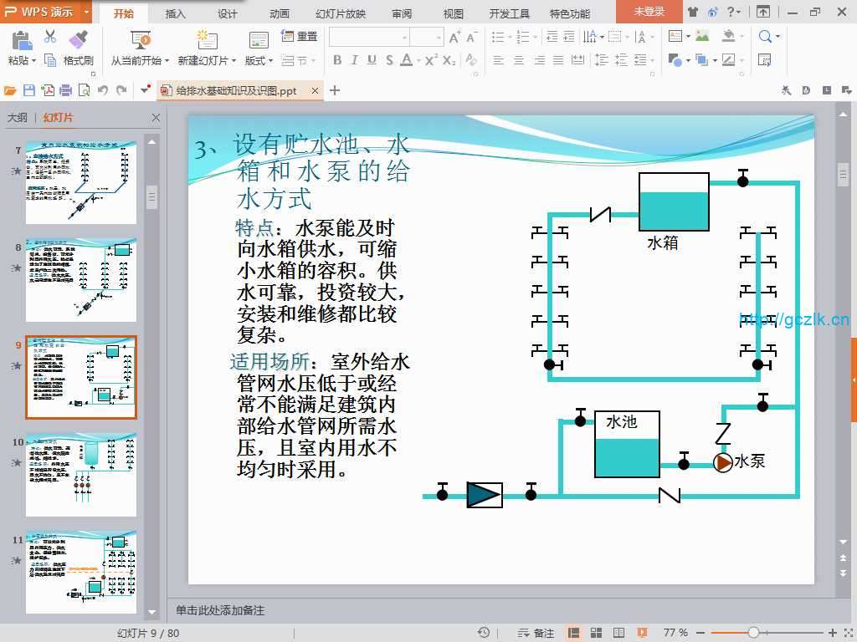Toggle Underline formatting
The width and height of the screenshot is (857, 642).
point(371,60)
